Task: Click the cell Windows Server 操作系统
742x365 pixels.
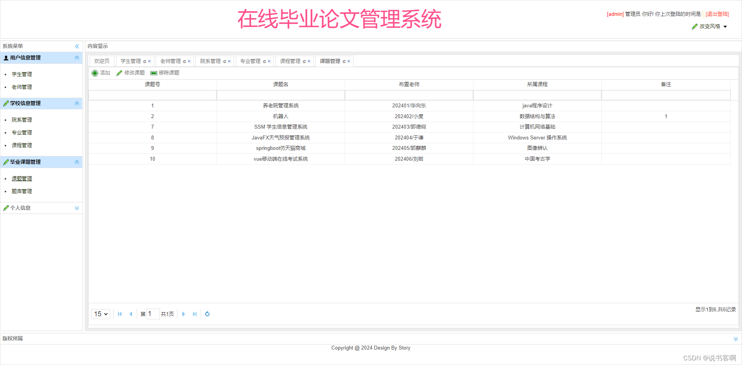Action: [538, 138]
